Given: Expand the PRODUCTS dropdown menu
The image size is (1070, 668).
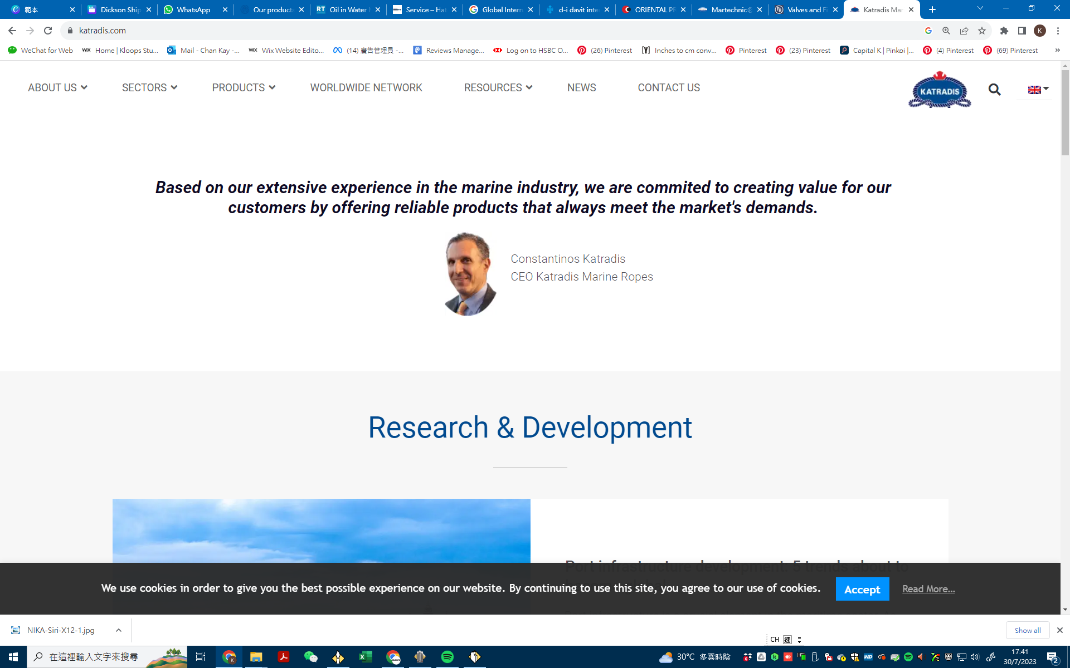Looking at the screenshot, I should pyautogui.click(x=244, y=87).
